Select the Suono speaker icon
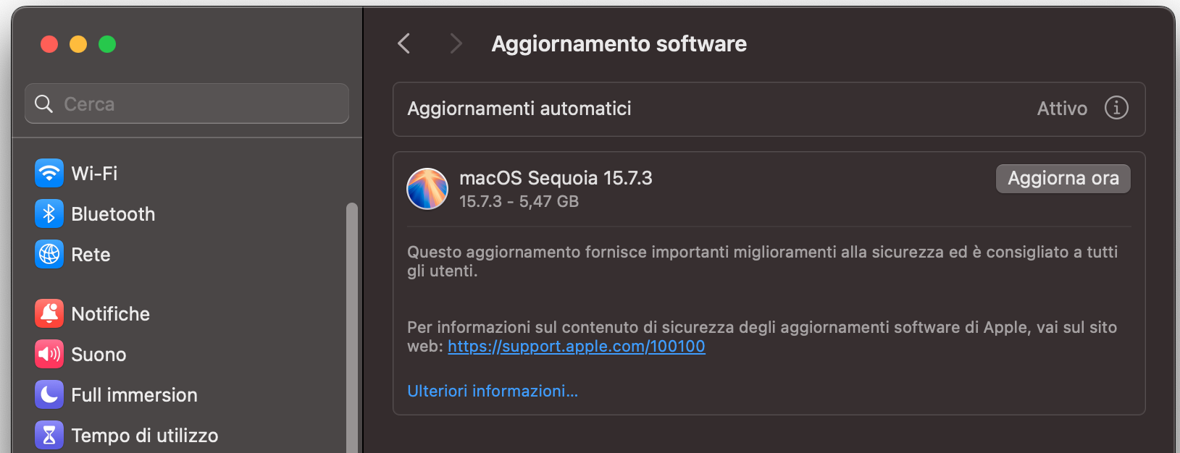The width and height of the screenshot is (1180, 453). click(x=49, y=354)
